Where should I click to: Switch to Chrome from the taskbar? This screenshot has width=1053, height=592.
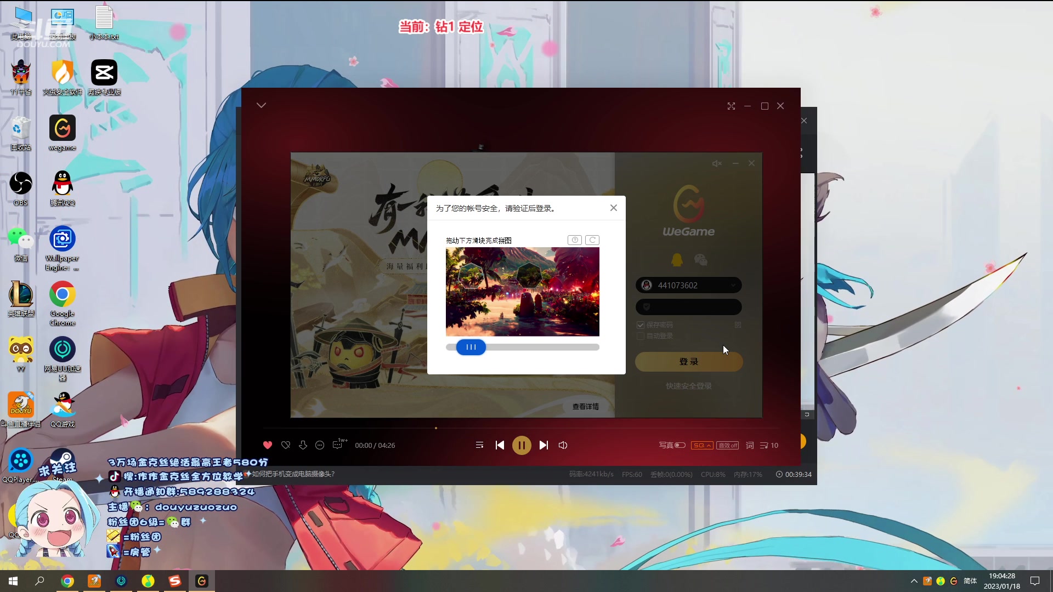67,581
